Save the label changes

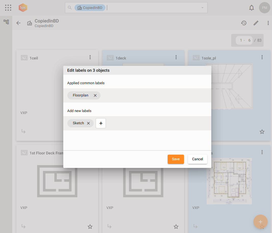[x=176, y=159]
